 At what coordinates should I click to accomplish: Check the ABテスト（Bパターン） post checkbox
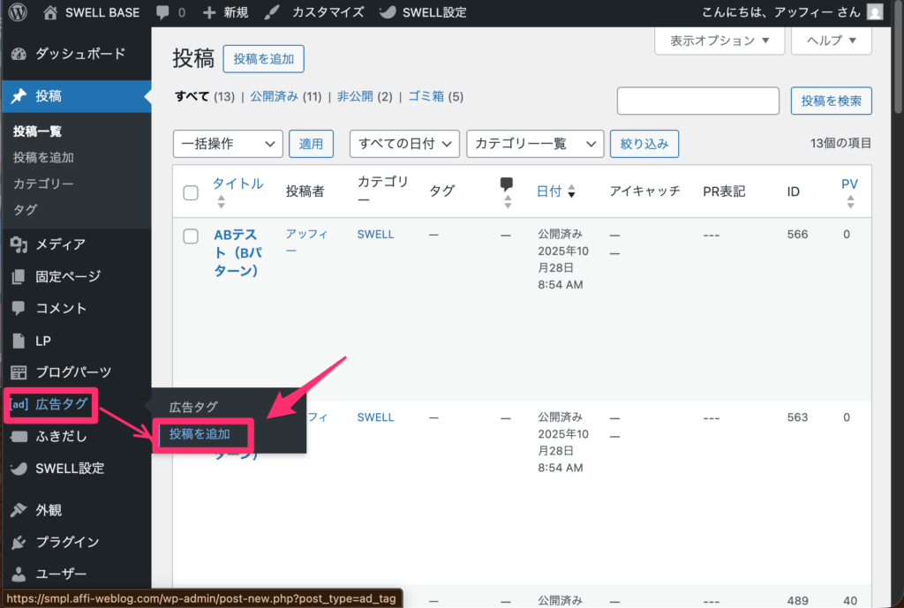pyautogui.click(x=191, y=234)
